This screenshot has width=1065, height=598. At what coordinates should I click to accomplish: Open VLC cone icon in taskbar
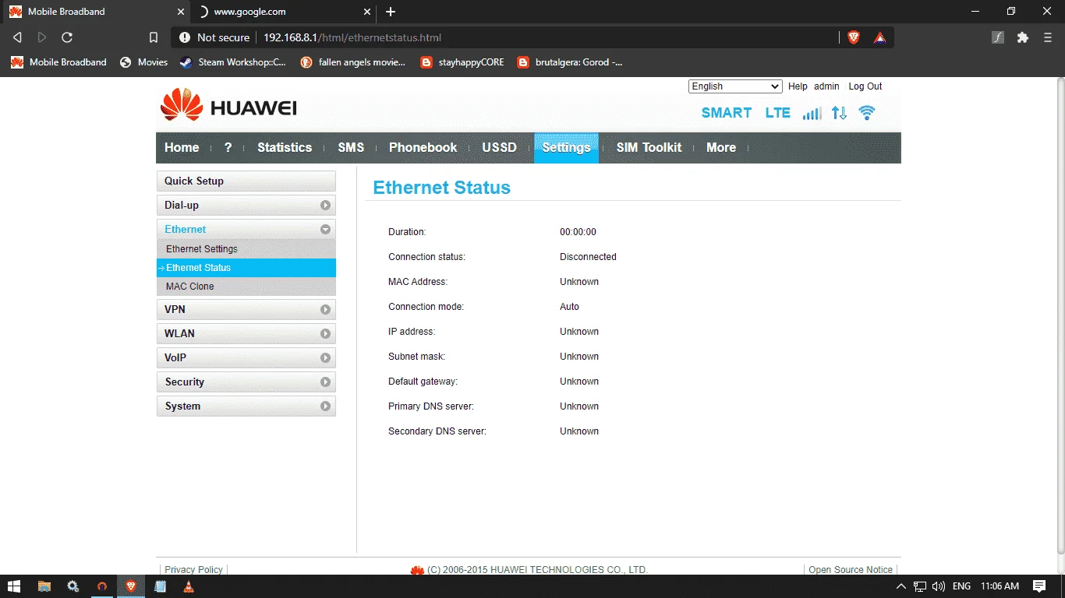coord(188,586)
